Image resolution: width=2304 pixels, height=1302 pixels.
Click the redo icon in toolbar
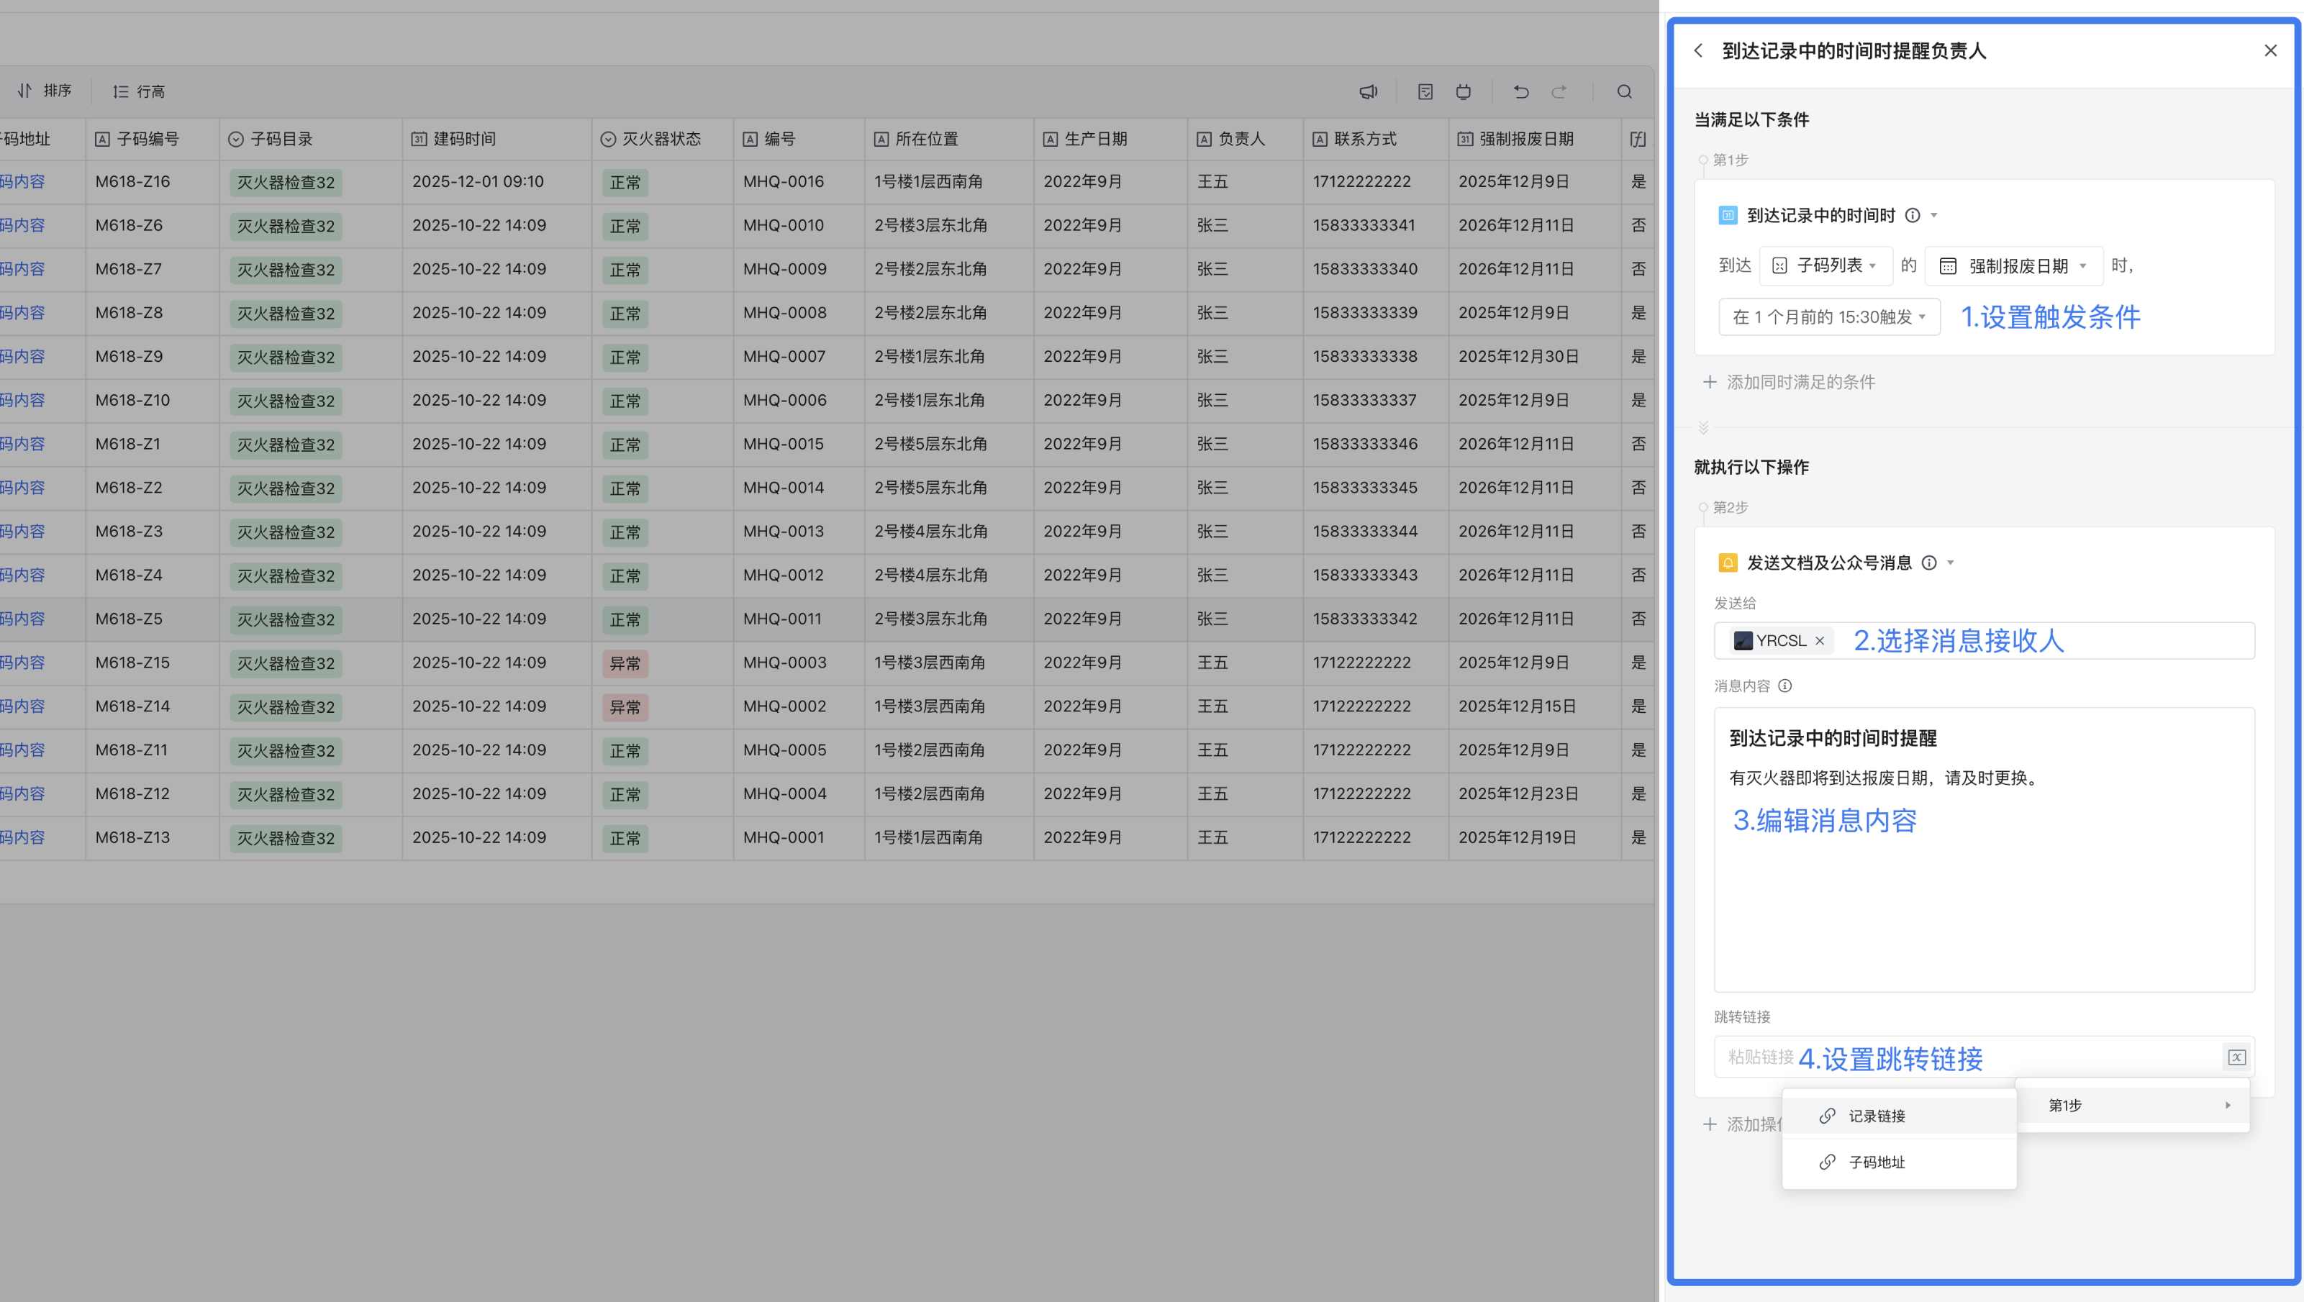(x=1559, y=91)
